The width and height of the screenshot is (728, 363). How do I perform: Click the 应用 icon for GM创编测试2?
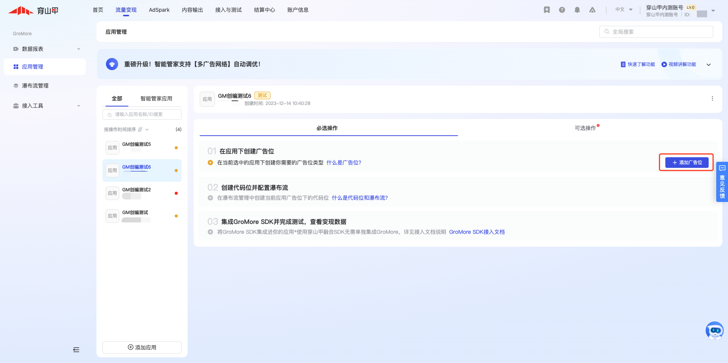coord(112,193)
